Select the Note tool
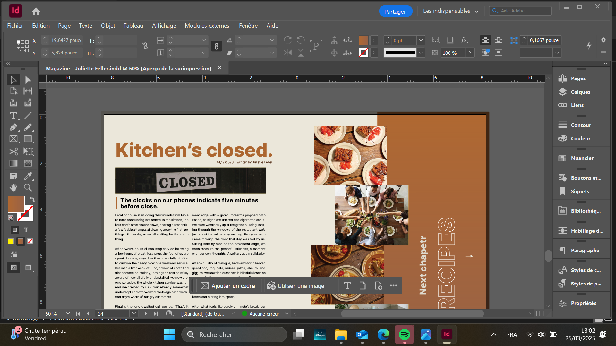This screenshot has width=616, height=346. pyautogui.click(x=13, y=176)
